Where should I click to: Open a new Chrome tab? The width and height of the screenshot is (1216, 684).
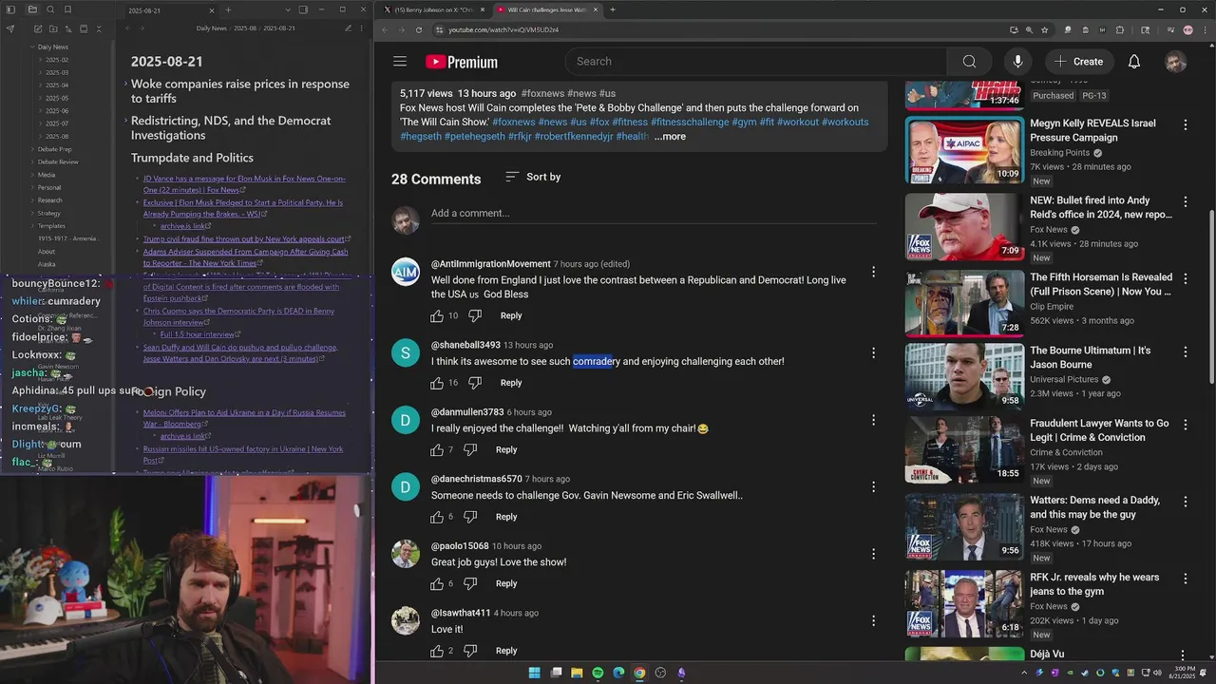[x=613, y=9]
